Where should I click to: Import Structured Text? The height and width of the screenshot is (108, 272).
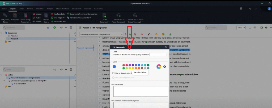(58, 22)
